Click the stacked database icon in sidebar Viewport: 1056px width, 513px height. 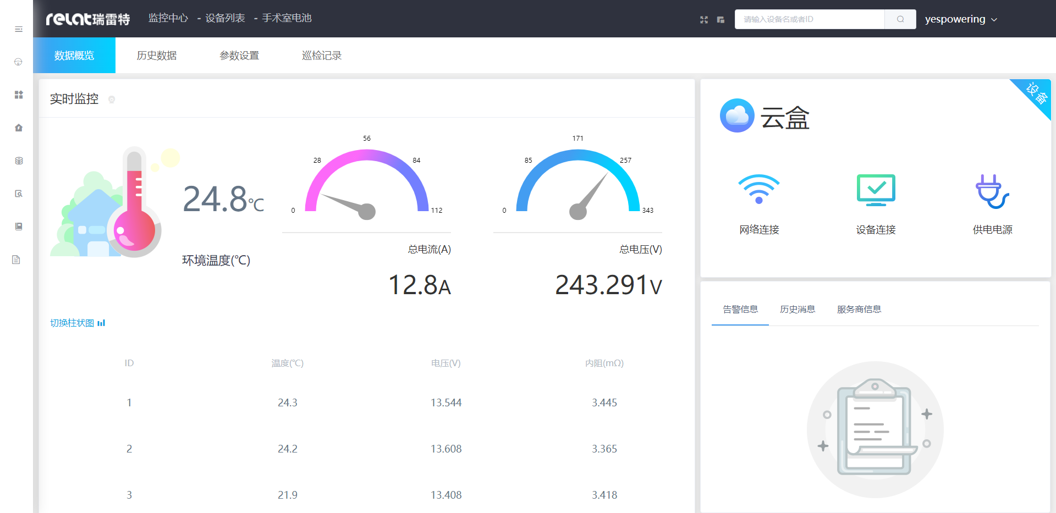19,161
